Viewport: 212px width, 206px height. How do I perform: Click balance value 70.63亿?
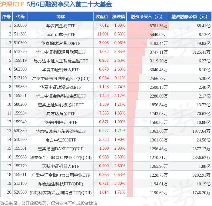point(204,114)
